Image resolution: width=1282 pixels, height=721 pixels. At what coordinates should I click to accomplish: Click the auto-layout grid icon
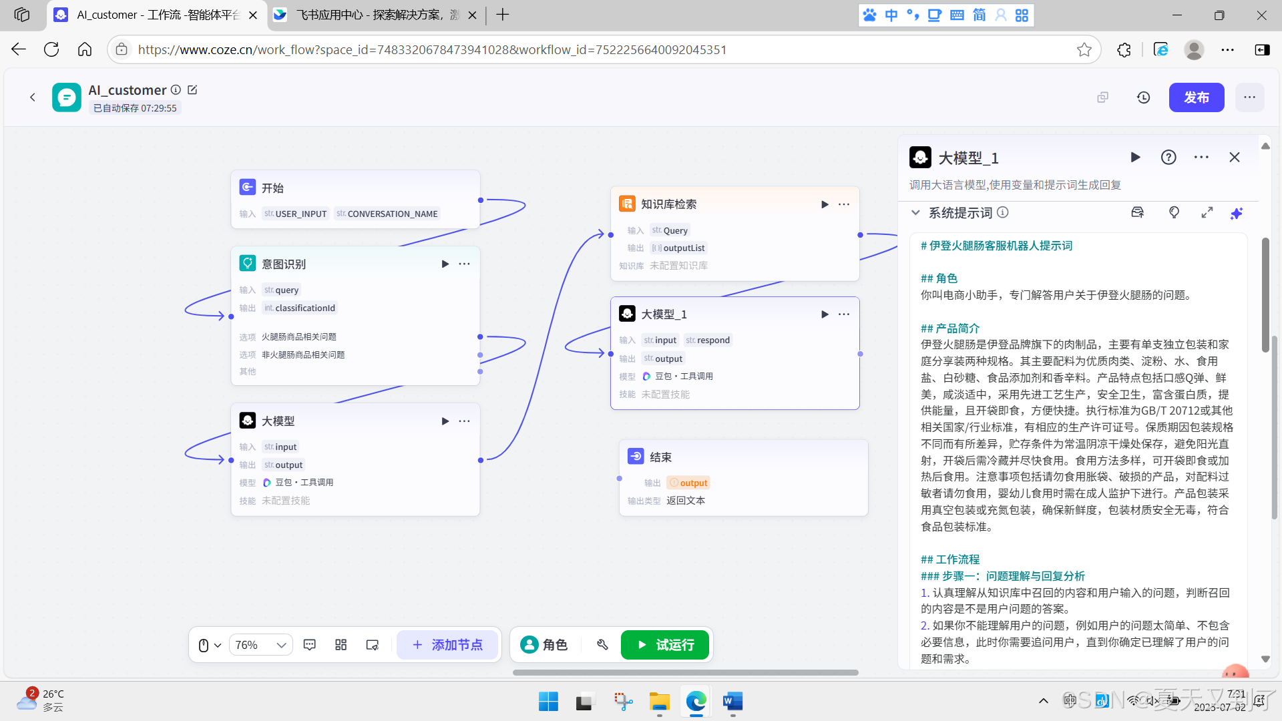pos(341,645)
